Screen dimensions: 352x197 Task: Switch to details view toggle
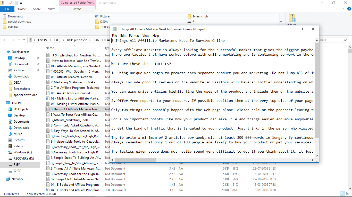[342, 194]
